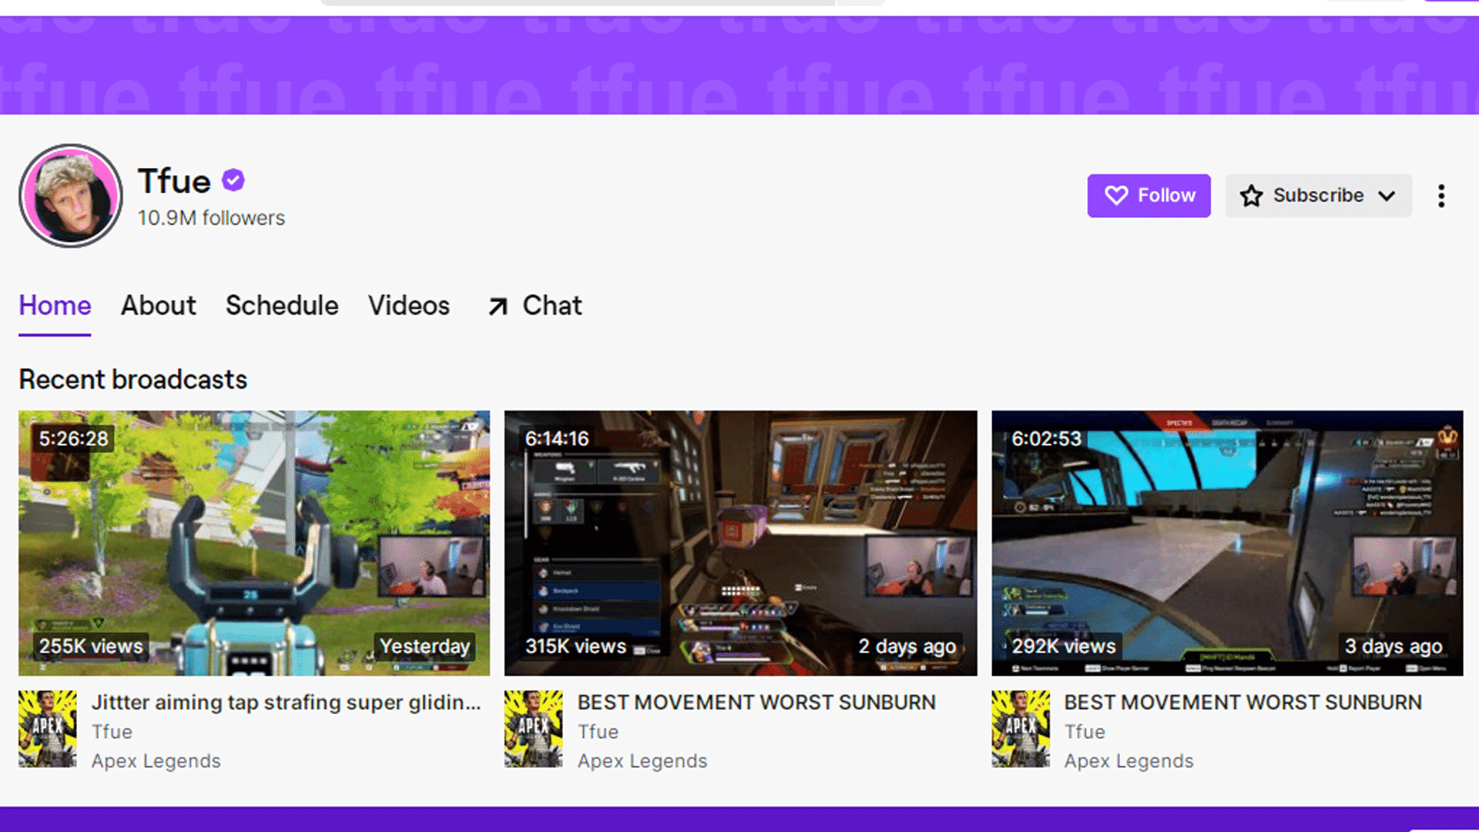The image size is (1479, 832).
Task: Open the Videos tab
Action: point(408,305)
